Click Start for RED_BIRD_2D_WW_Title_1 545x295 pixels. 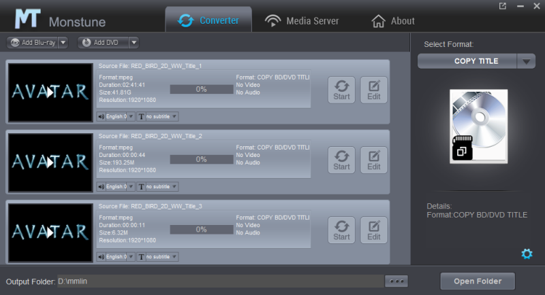(341, 89)
